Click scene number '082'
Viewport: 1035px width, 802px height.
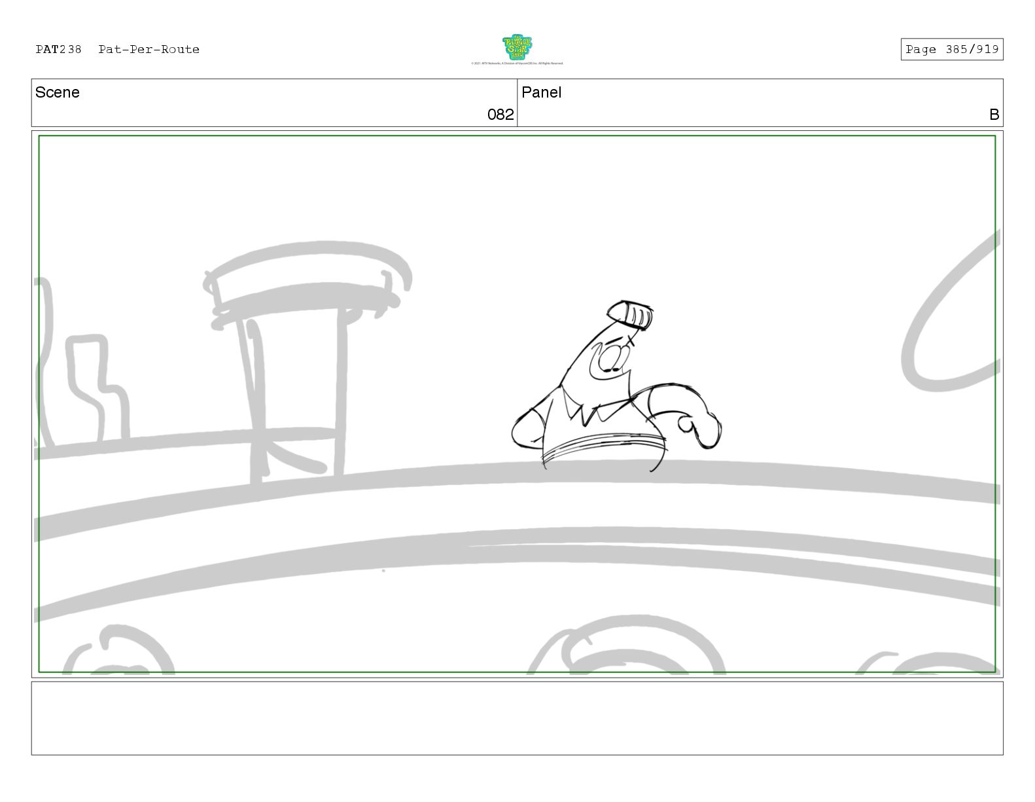click(500, 115)
